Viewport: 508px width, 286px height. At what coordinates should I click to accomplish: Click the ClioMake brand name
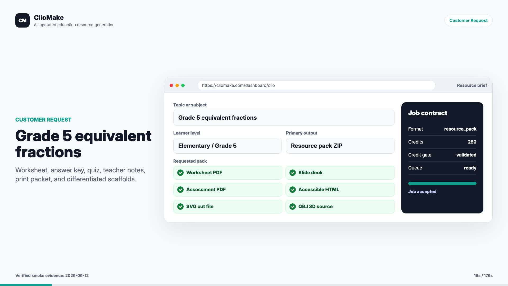point(49,17)
